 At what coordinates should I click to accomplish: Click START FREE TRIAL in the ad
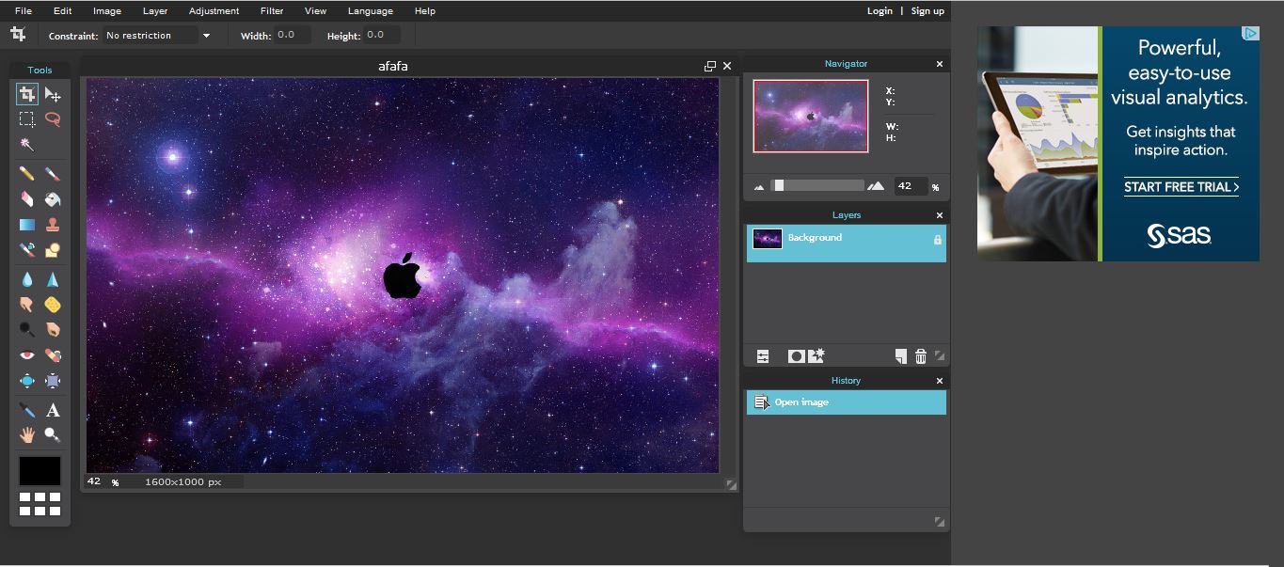pyautogui.click(x=1180, y=187)
